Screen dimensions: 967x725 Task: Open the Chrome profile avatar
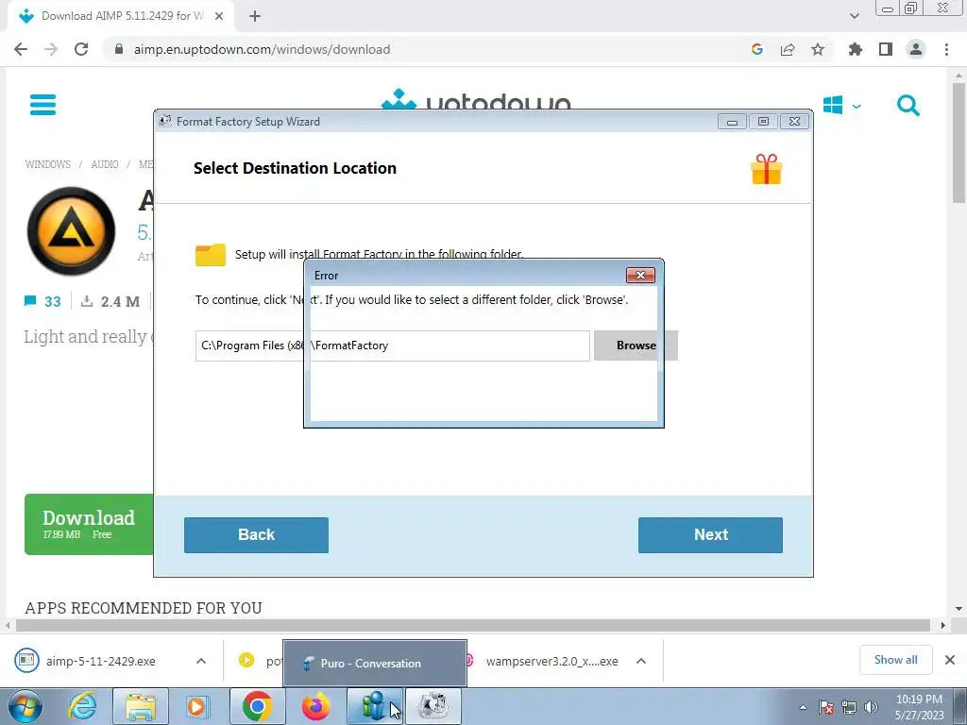(x=916, y=49)
